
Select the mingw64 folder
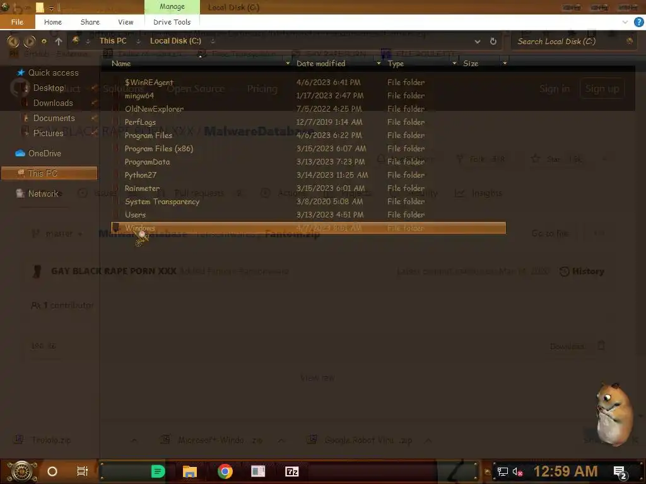(x=308, y=96)
